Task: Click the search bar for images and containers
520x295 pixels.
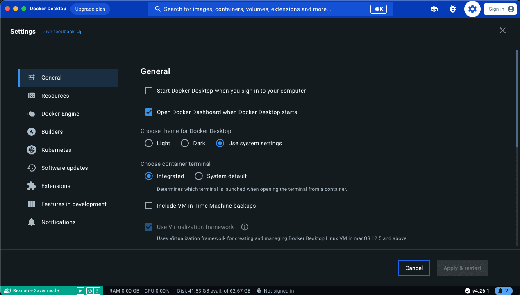Action: 270,9
